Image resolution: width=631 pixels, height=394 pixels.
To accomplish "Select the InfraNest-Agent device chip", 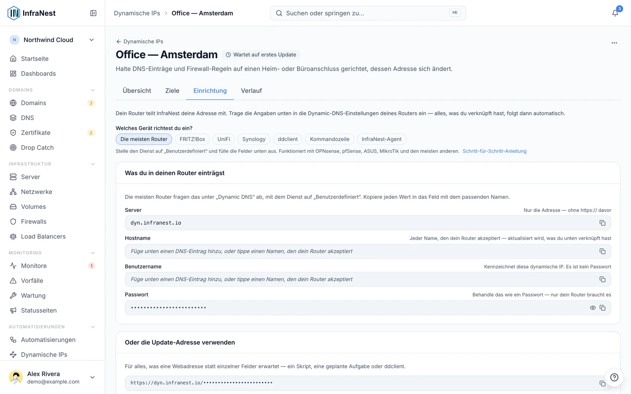I will click(382, 139).
